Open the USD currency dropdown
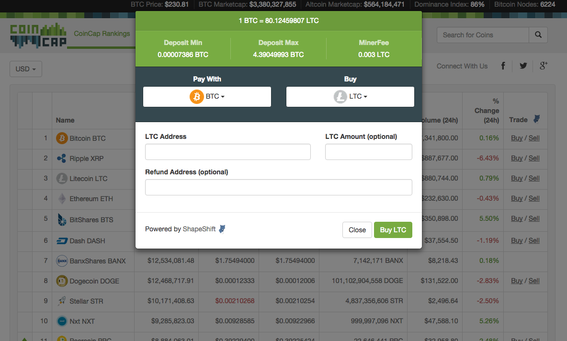Viewport: 567px width, 341px height. point(26,68)
